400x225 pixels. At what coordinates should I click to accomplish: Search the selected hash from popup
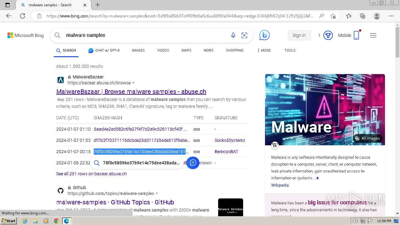pos(137,163)
